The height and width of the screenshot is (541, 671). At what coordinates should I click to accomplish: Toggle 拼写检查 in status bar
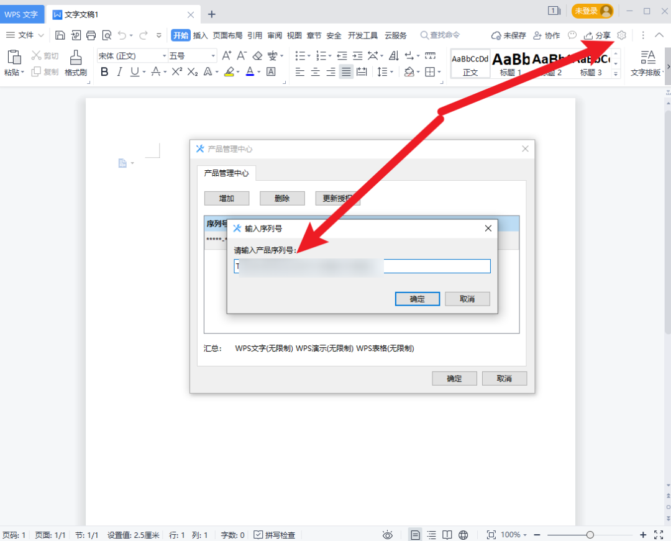[275, 535]
